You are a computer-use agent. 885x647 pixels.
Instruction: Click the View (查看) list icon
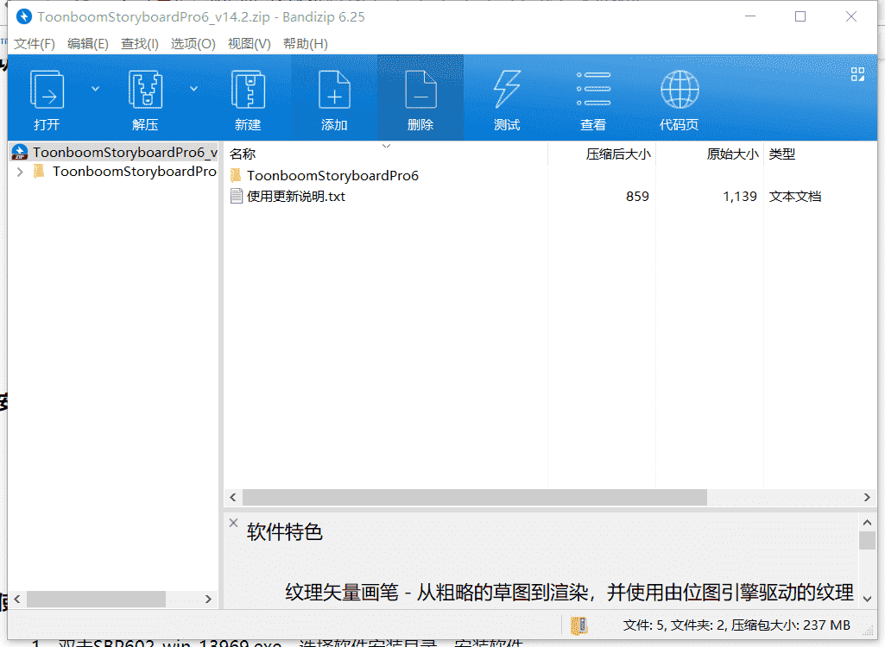[x=593, y=89]
